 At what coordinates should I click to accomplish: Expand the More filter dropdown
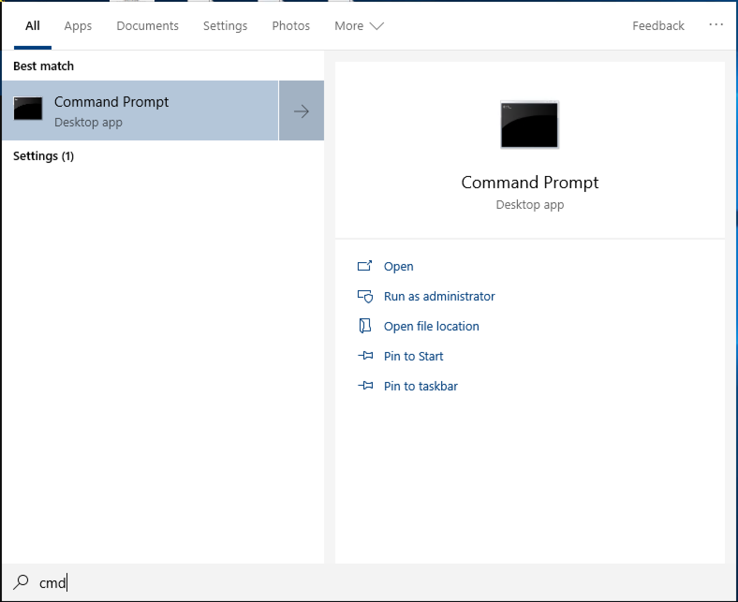click(x=359, y=26)
